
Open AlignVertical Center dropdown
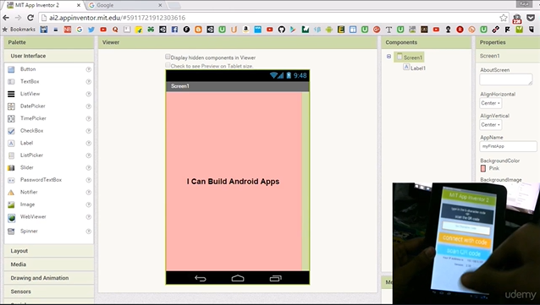[x=491, y=125]
